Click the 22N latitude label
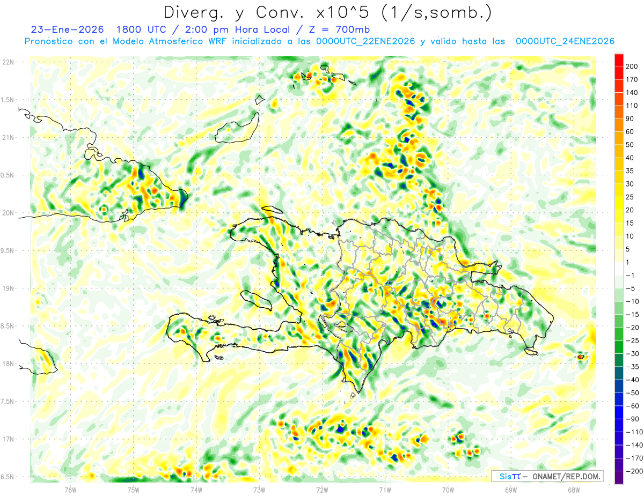Screen dimensions: 644x497 (8, 62)
